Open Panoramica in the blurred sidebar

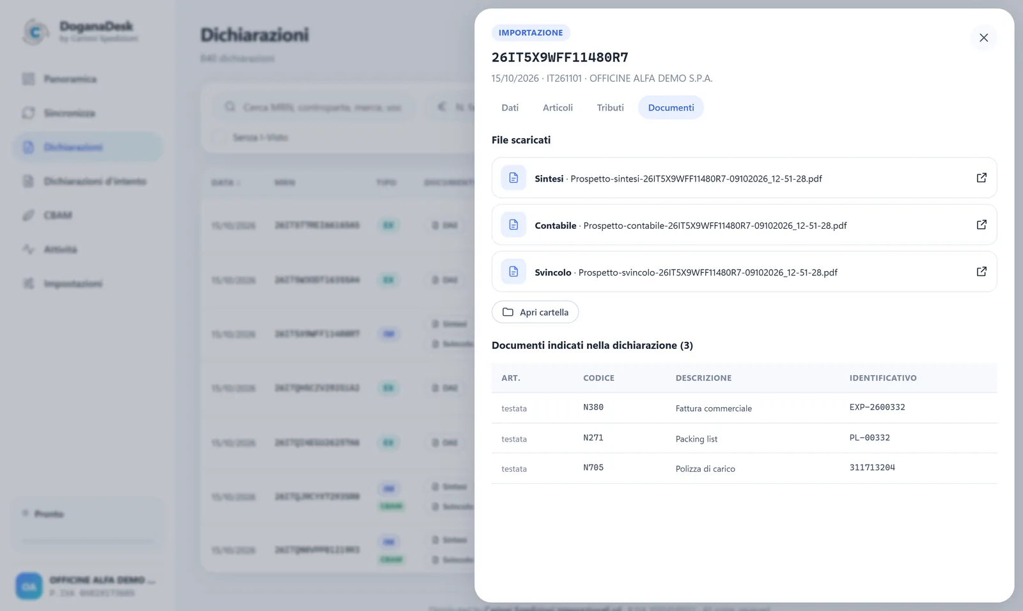[88, 79]
